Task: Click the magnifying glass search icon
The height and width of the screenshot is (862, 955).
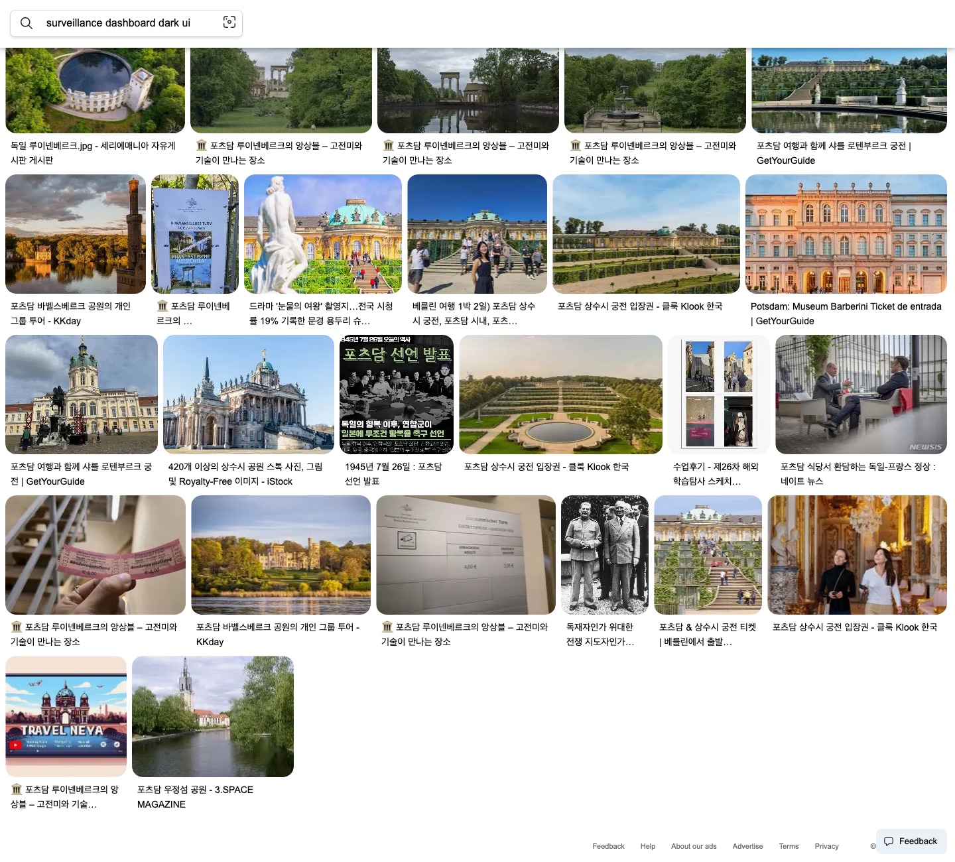Action: click(27, 23)
